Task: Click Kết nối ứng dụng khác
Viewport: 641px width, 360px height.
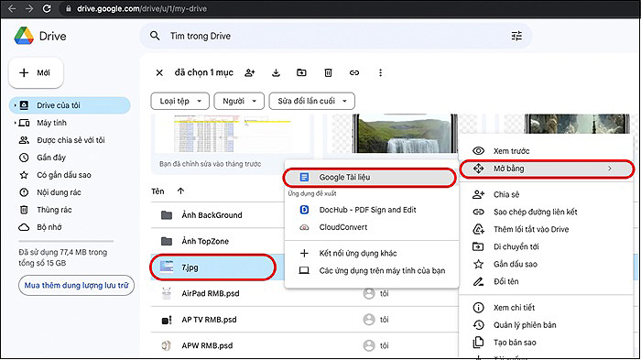Action: pyautogui.click(x=372, y=253)
